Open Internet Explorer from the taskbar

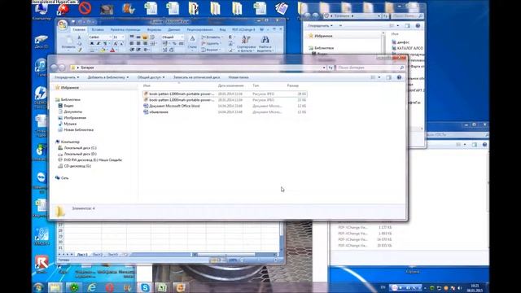[x=92, y=287]
